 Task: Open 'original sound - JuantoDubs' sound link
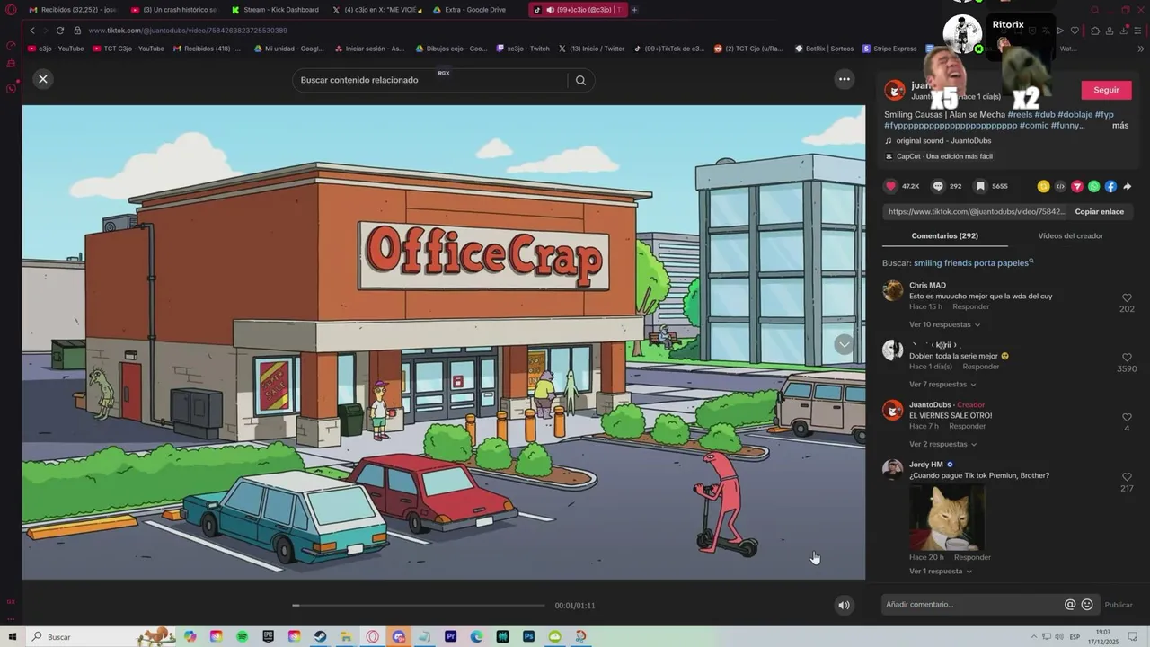point(943,141)
